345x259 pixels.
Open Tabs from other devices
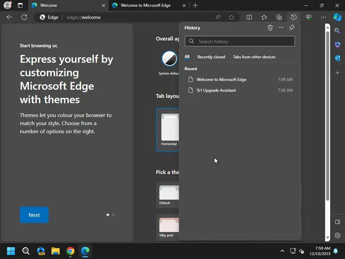[x=254, y=57]
